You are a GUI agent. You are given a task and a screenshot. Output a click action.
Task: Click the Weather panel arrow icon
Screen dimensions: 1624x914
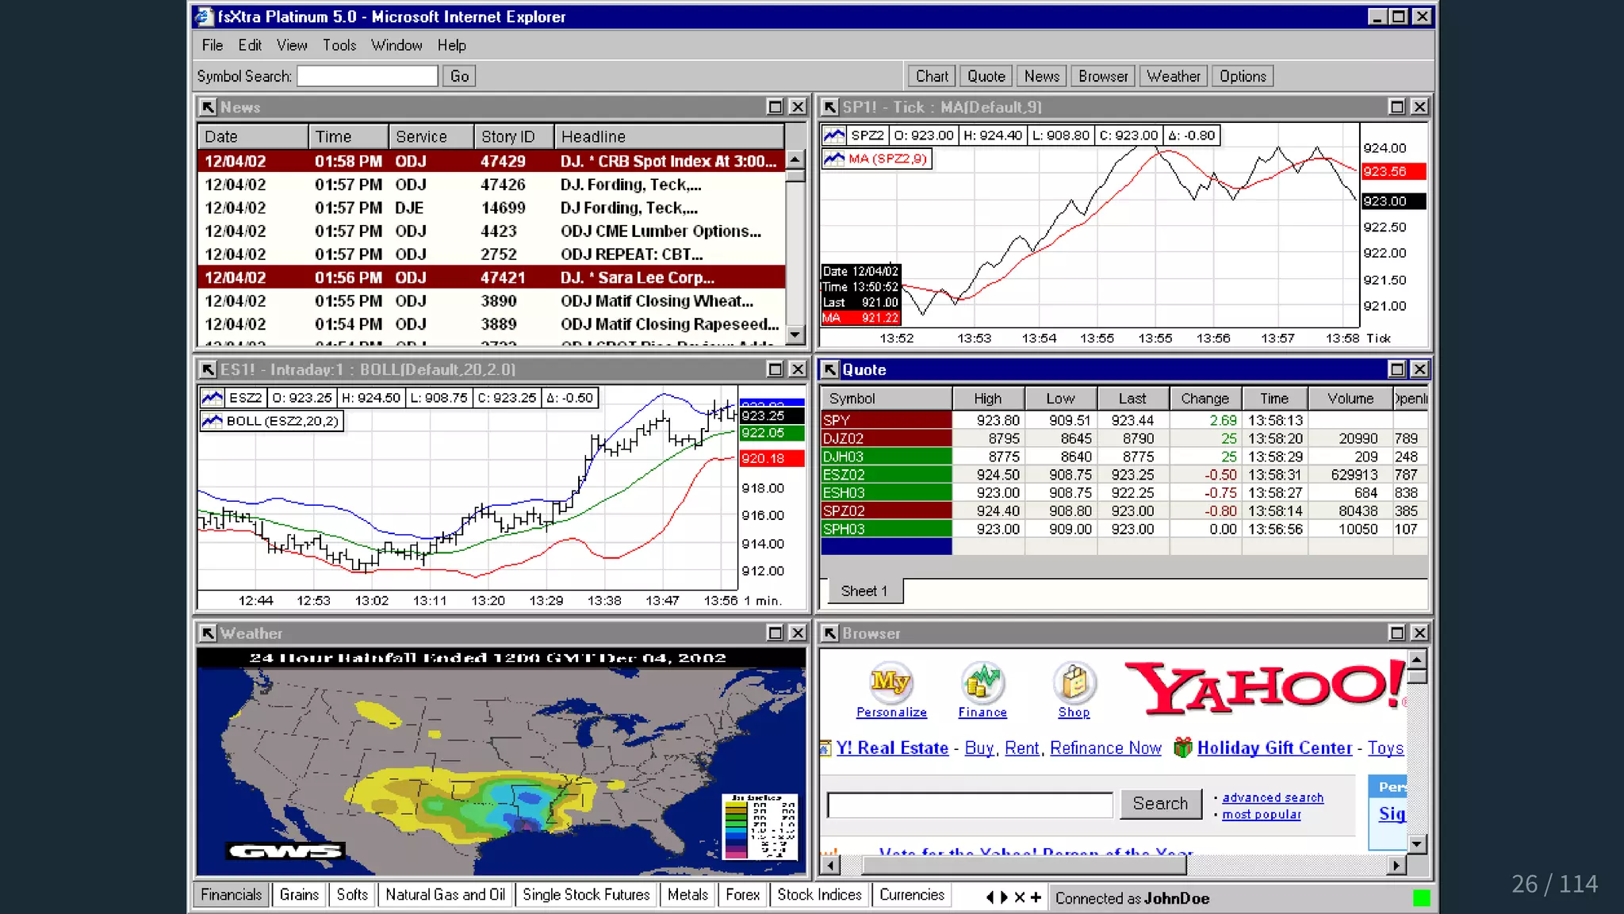click(x=208, y=633)
